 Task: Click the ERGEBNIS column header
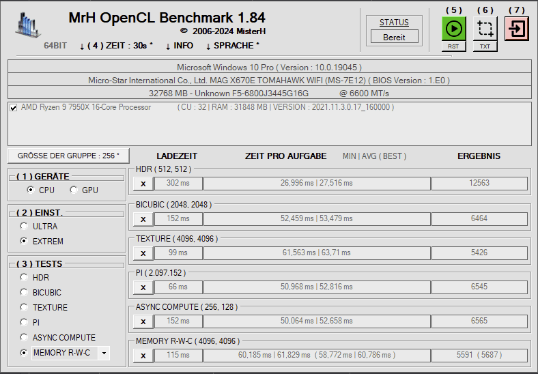coord(479,156)
